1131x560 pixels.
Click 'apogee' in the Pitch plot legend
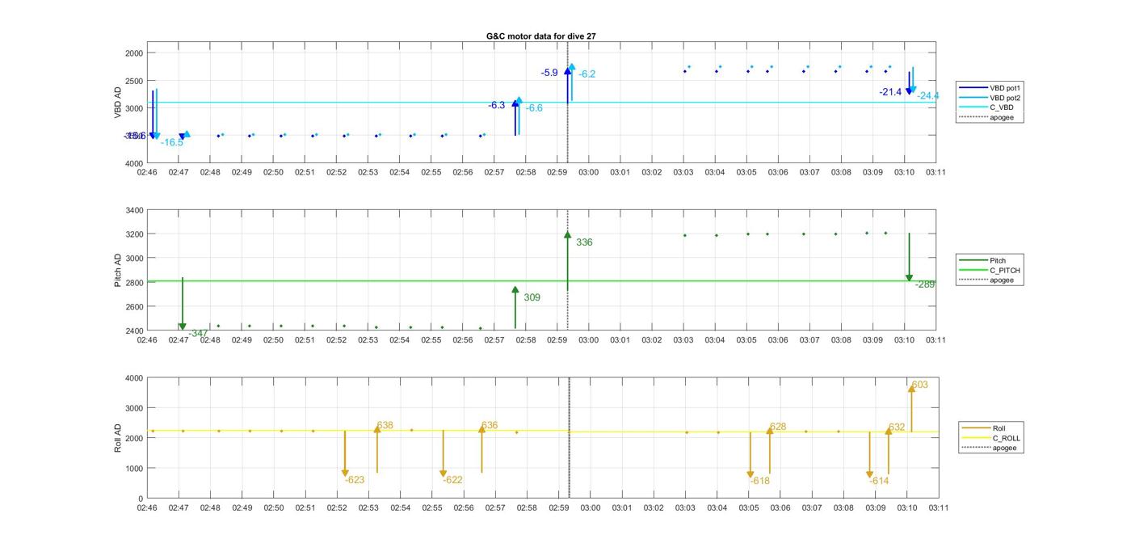[987, 280]
